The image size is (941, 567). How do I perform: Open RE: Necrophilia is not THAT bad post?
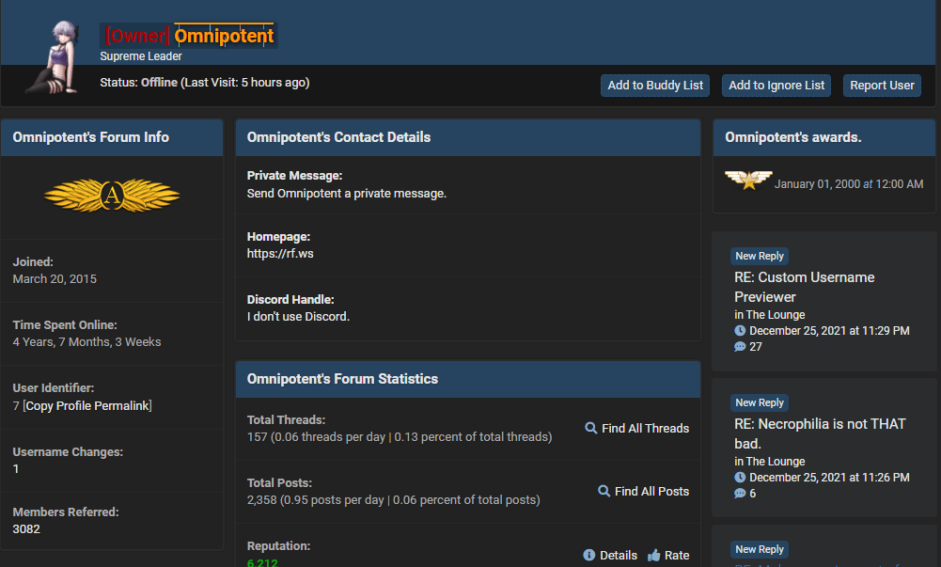point(820,433)
